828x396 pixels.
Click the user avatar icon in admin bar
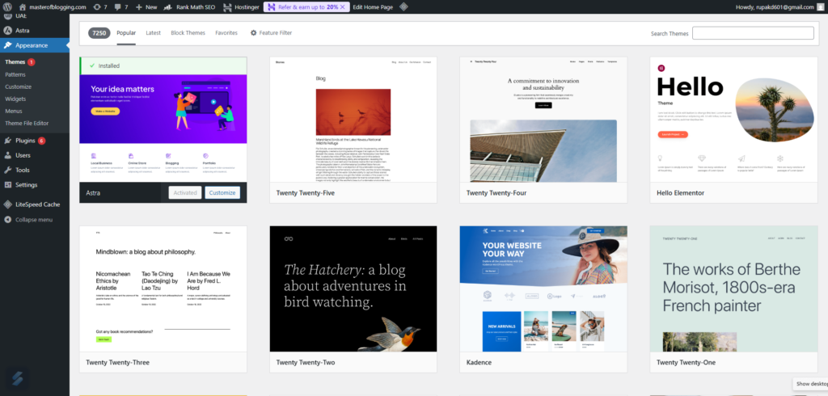pos(821,6)
